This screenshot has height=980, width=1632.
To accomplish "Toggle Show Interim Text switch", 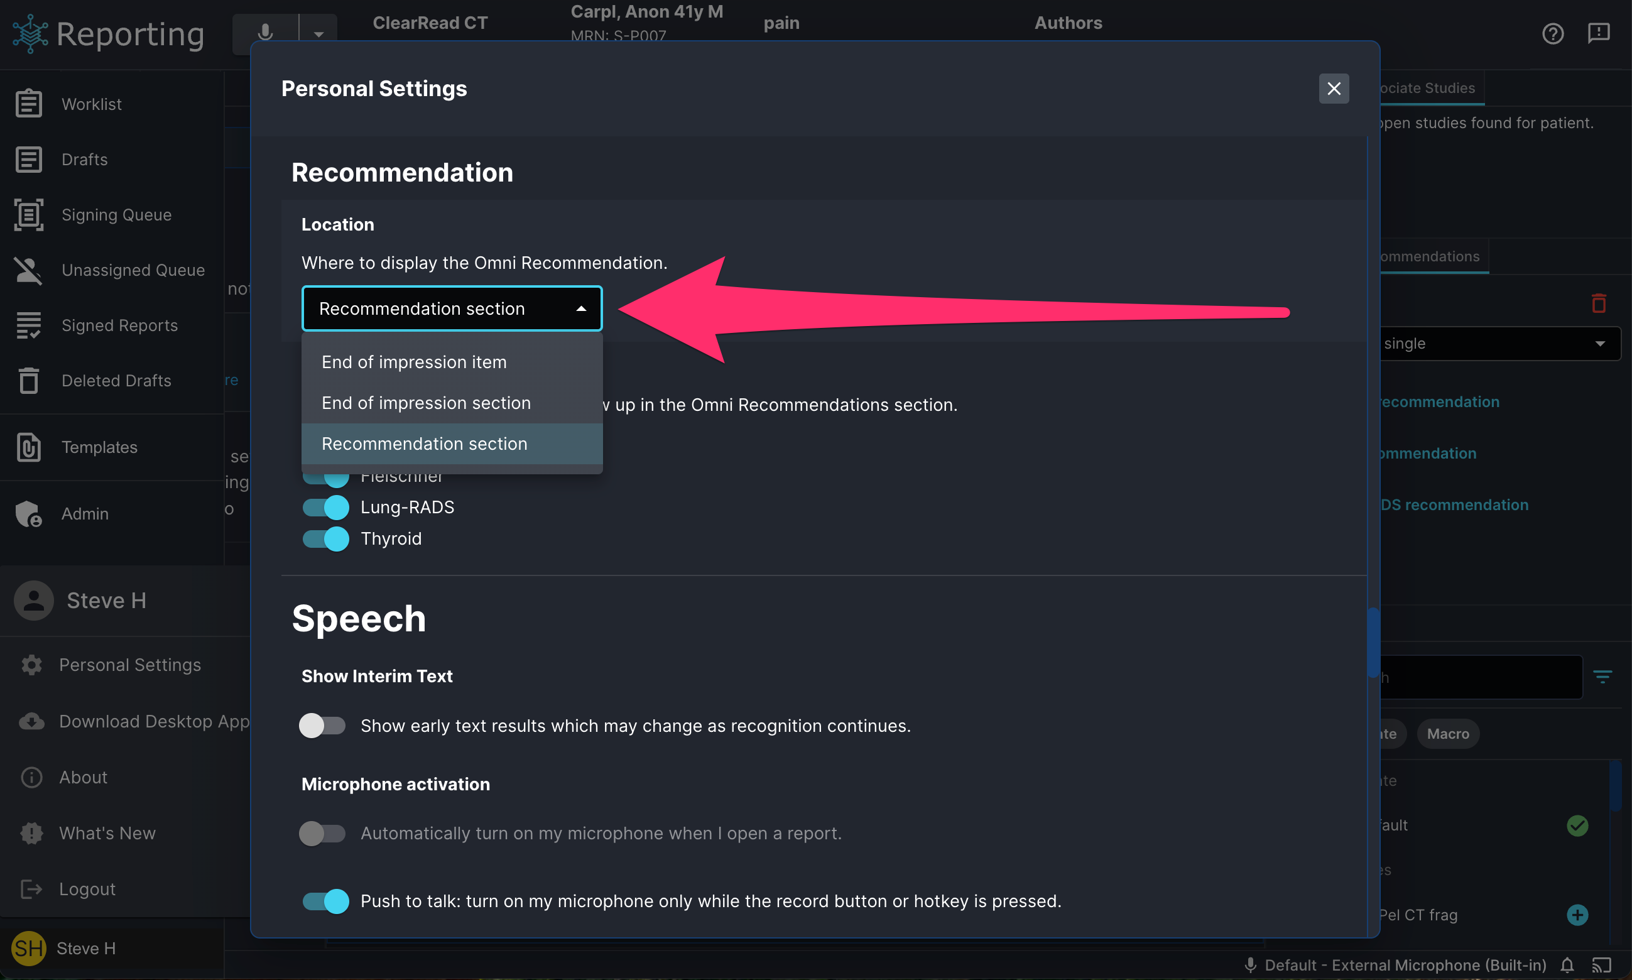I will click(322, 725).
